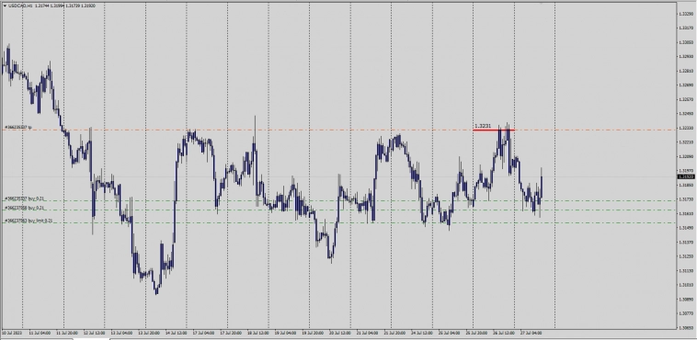This screenshot has height=340, width=697.
Task: Click price scale value 1.31370
Action: point(686,243)
